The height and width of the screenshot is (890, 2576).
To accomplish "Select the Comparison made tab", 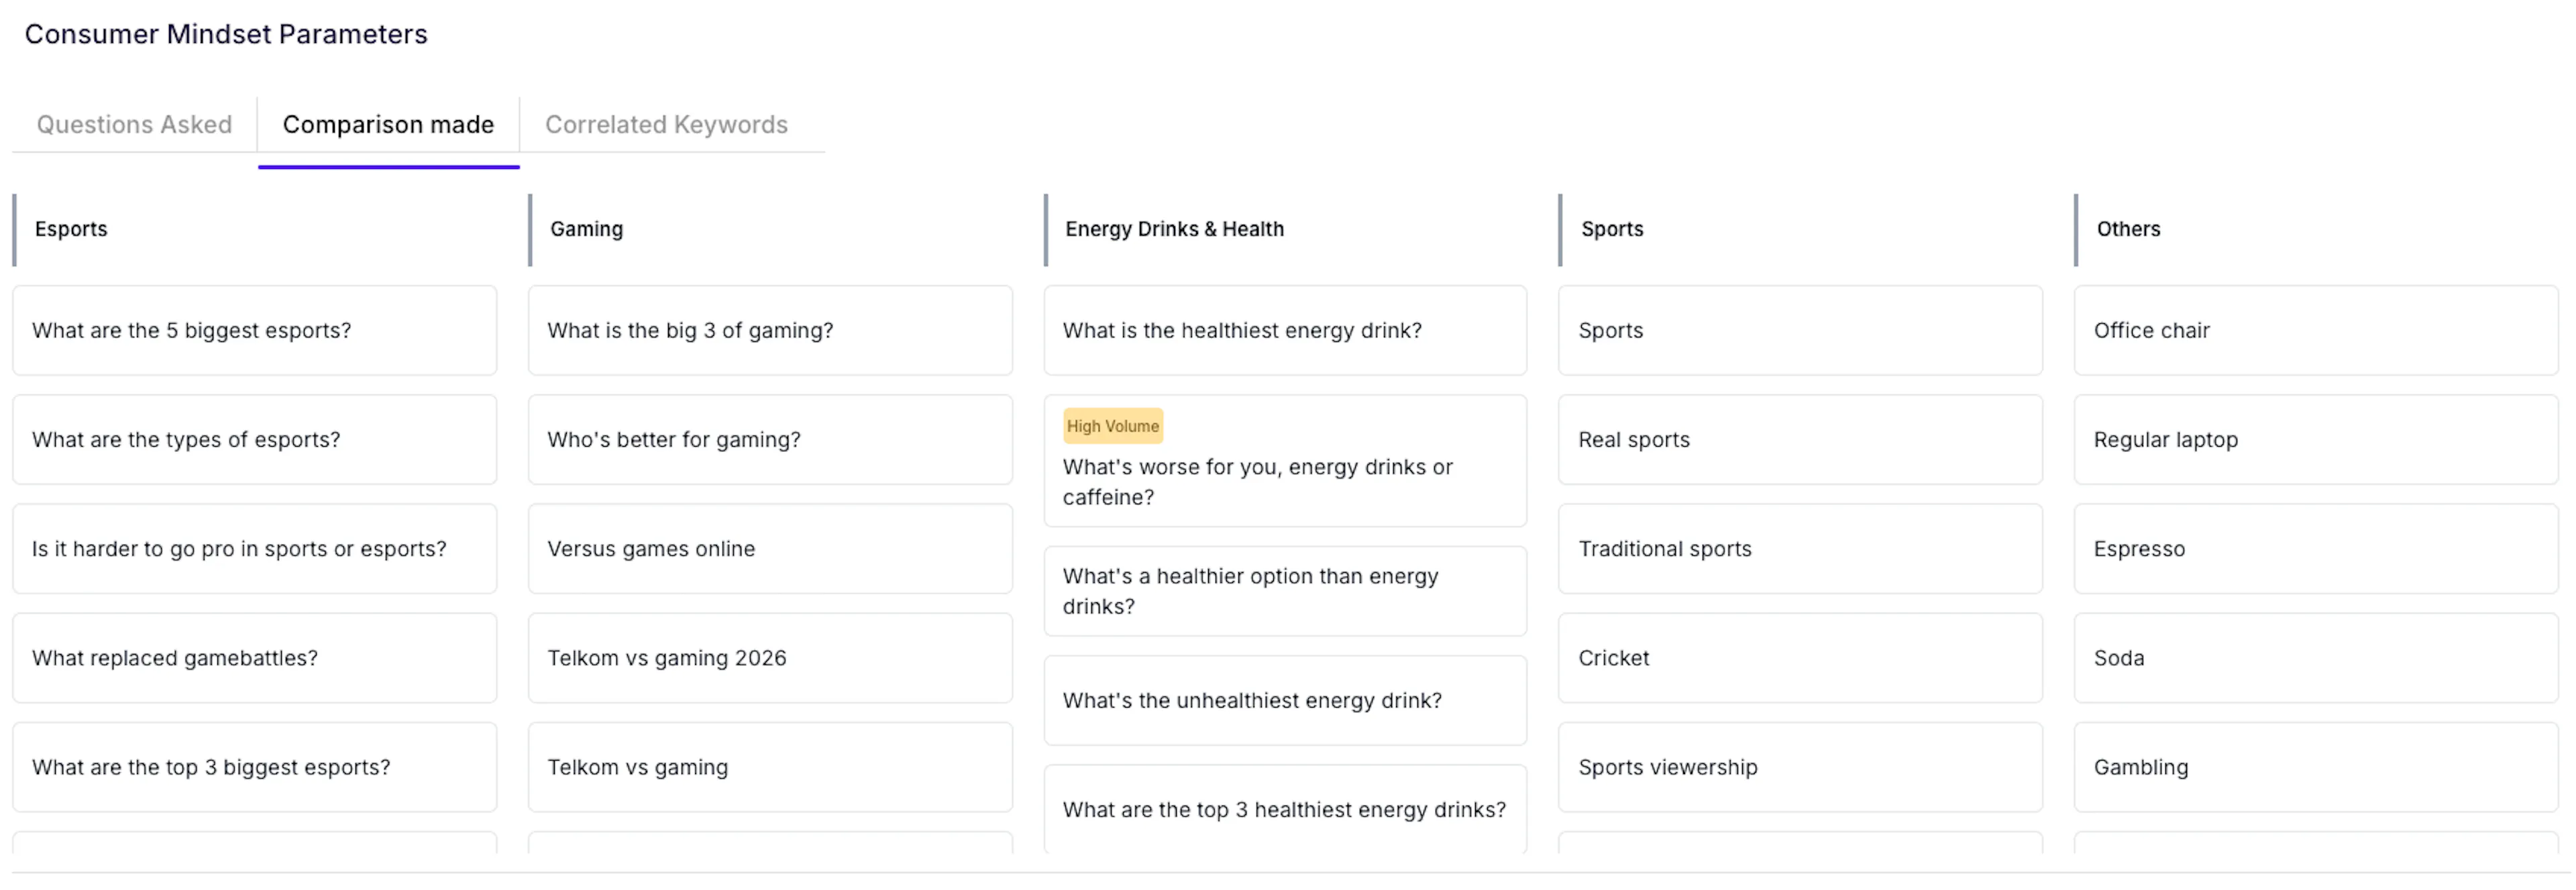I will click(388, 124).
